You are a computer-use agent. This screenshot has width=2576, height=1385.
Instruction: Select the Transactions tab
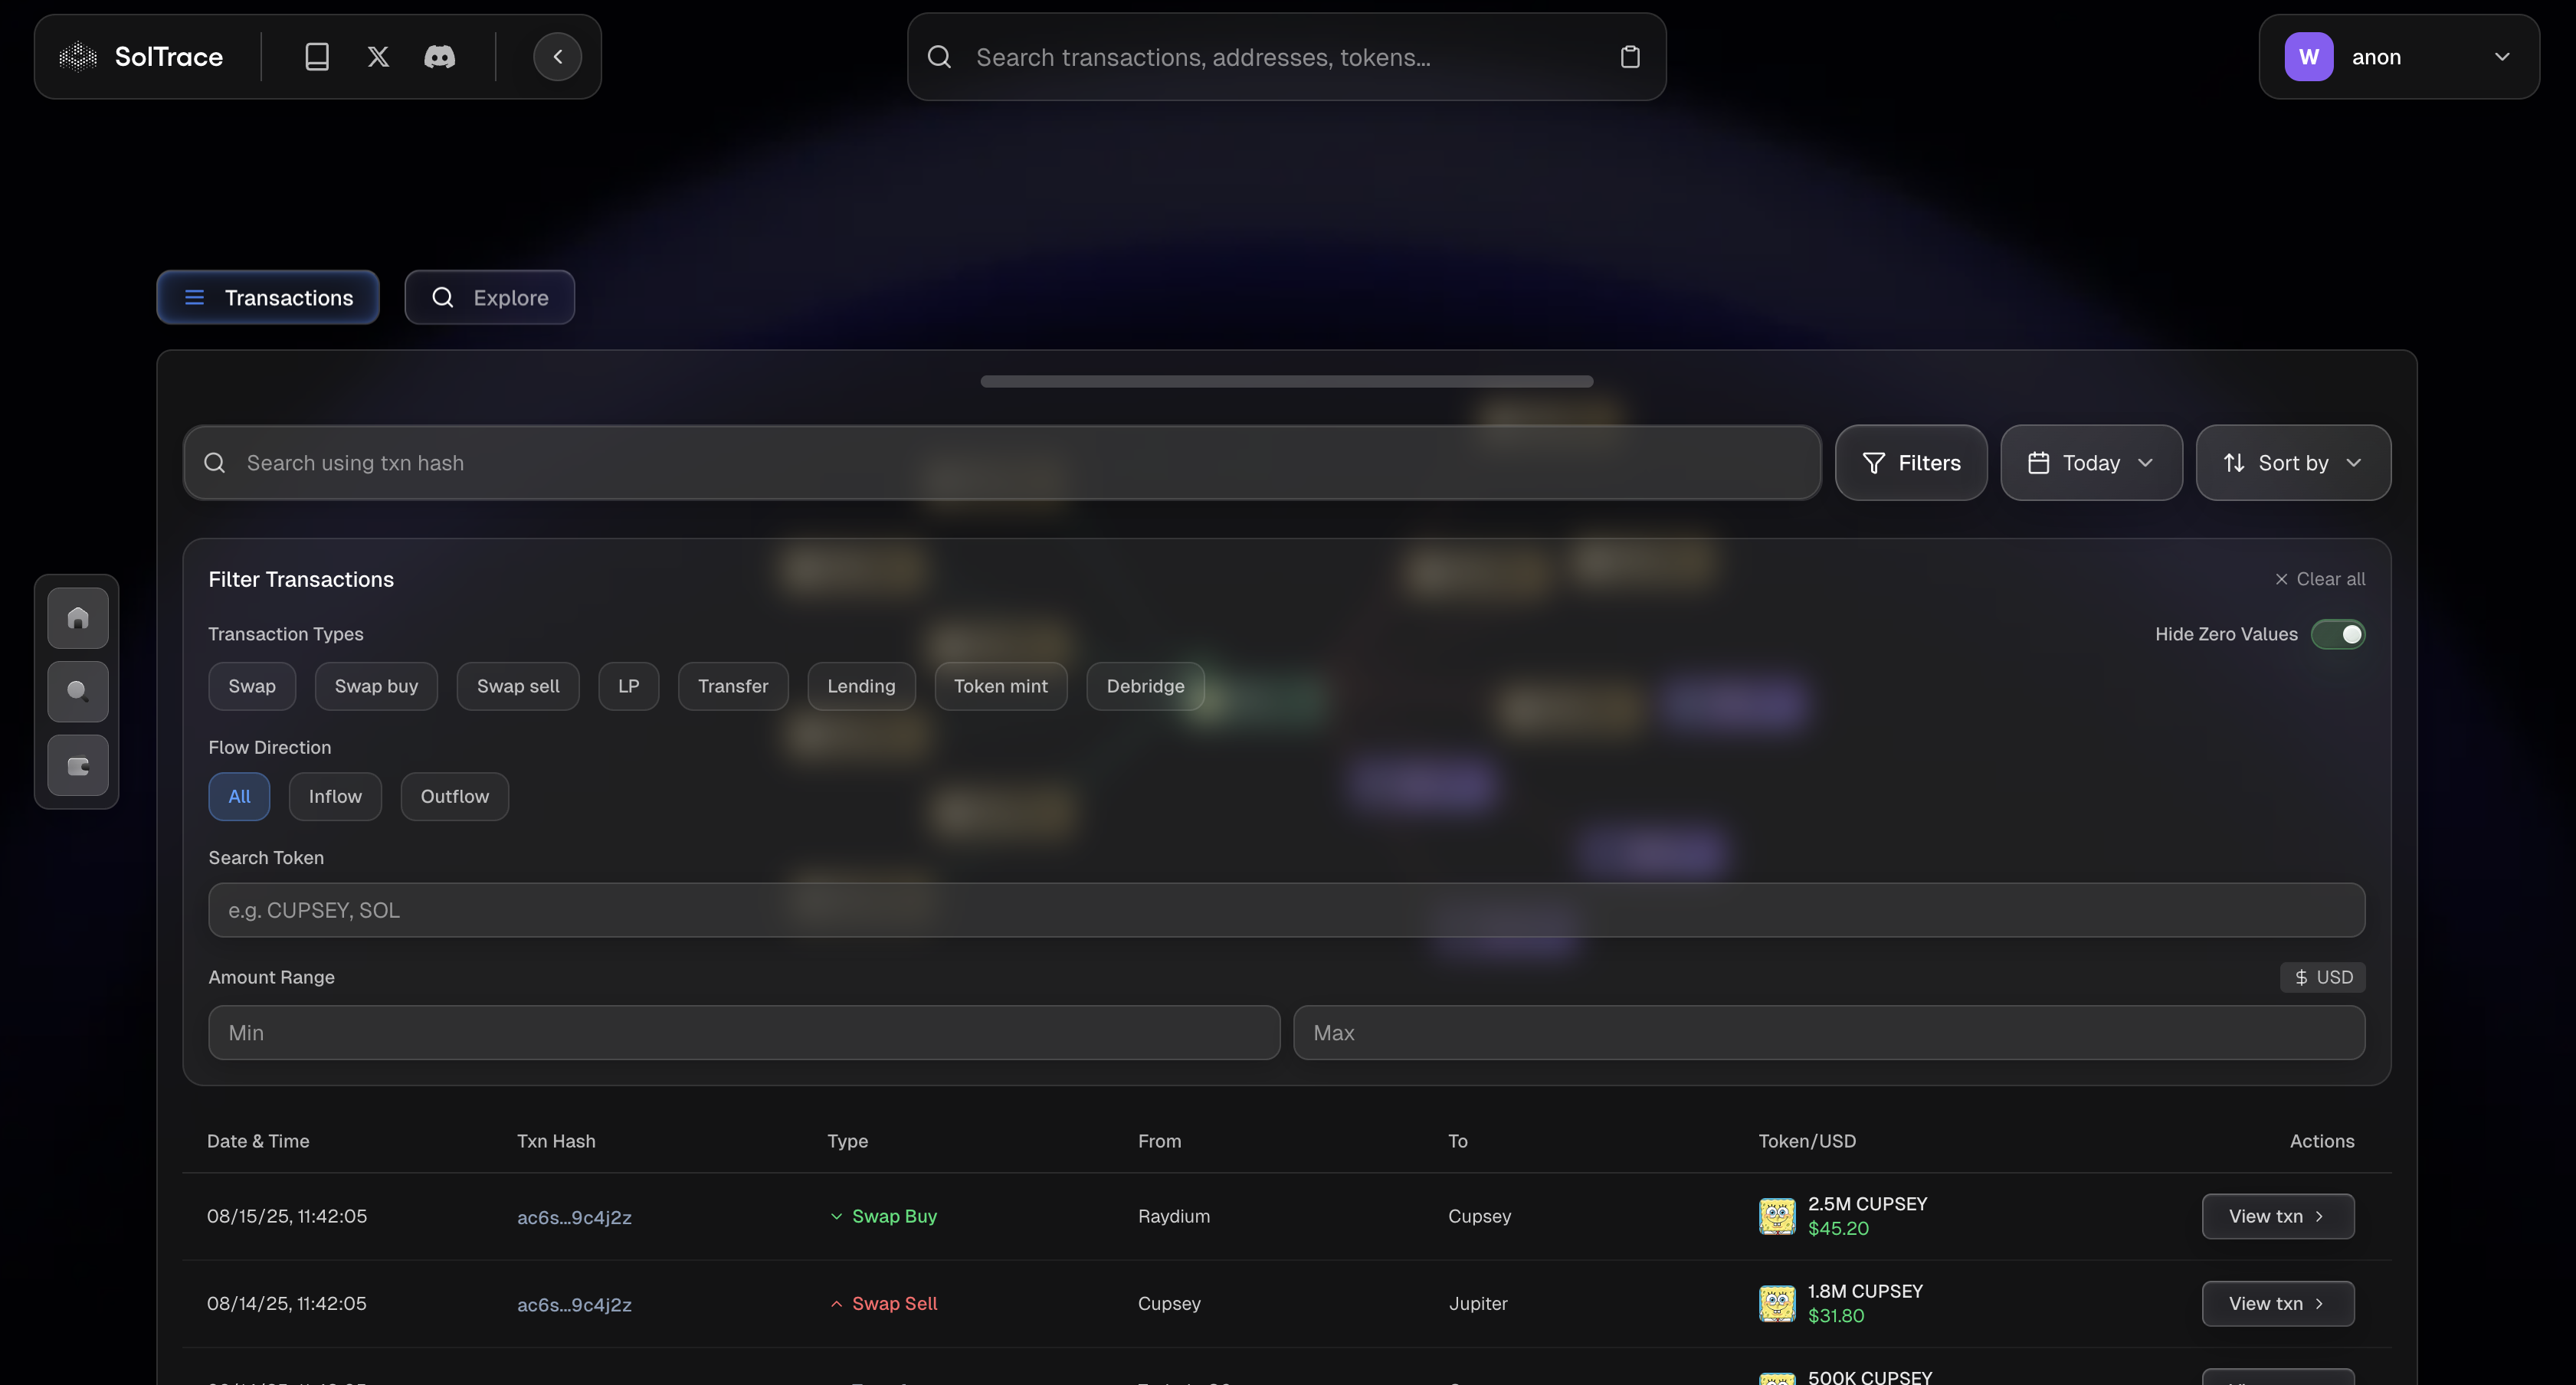[267, 297]
